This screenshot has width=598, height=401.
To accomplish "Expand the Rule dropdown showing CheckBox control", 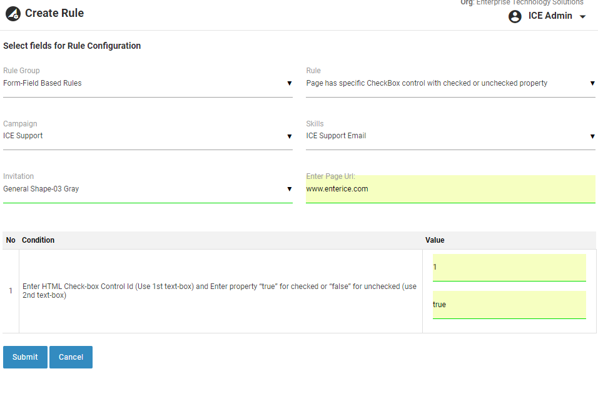I will [x=450, y=83].
